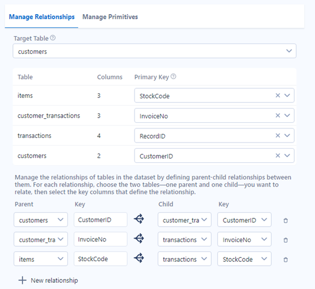
Task: Open child table dropdown in items relationship row
Action: tap(184, 259)
